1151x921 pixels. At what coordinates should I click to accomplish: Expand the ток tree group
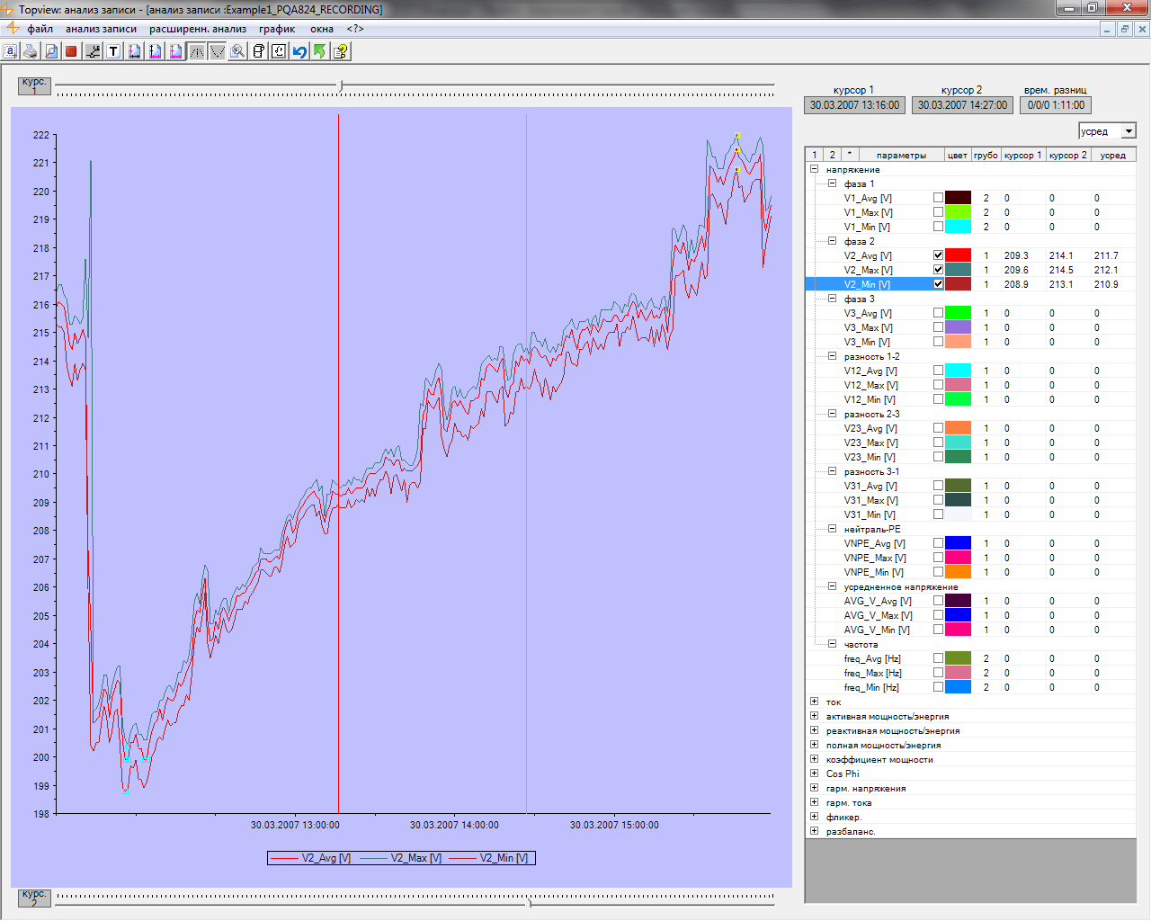pos(814,702)
